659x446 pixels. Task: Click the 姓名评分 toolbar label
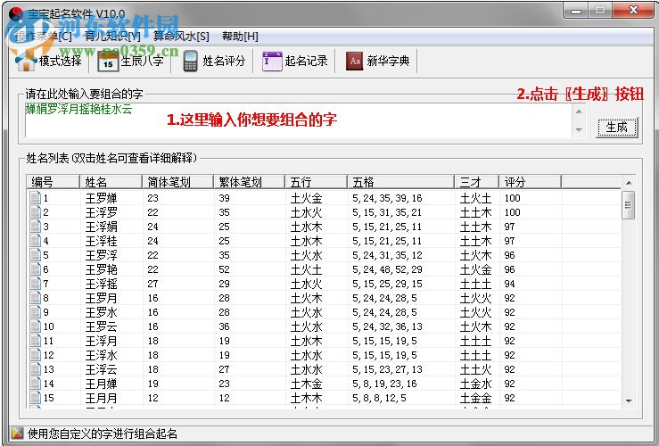[x=224, y=61]
